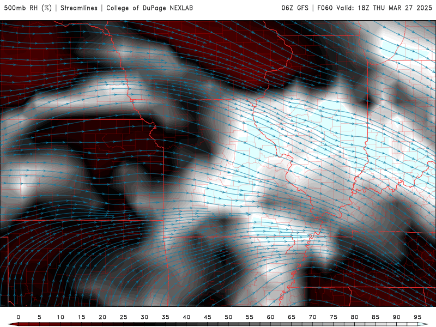Image resolution: width=436 pixels, height=327 pixels.
Task: Click the "500mb RH (%)" title text
Action: pos(28,8)
